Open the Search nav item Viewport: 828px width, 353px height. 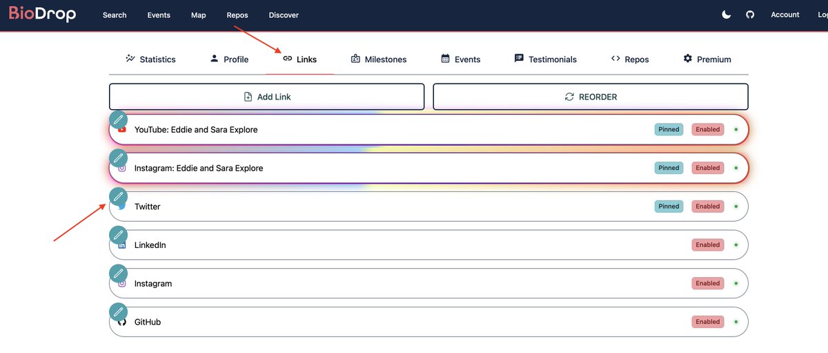pos(115,15)
